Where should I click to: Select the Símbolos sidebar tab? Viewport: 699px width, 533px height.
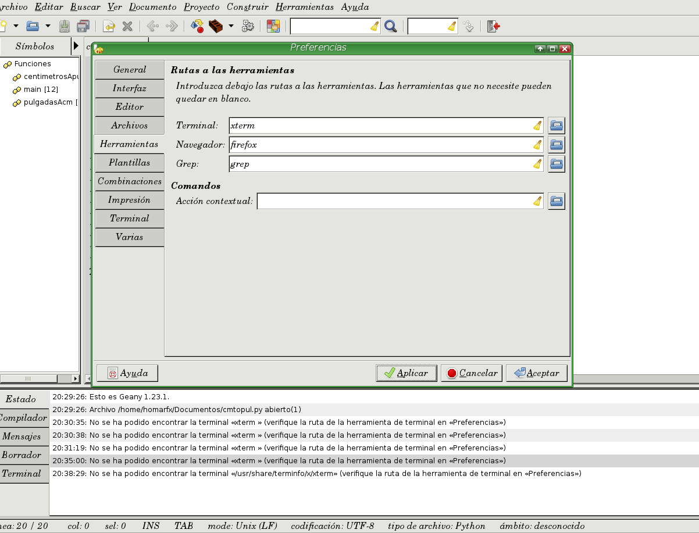click(x=35, y=46)
